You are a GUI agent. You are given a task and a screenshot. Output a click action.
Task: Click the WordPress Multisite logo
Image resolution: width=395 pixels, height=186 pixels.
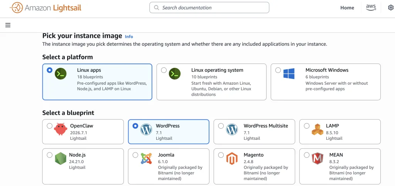(x=232, y=129)
